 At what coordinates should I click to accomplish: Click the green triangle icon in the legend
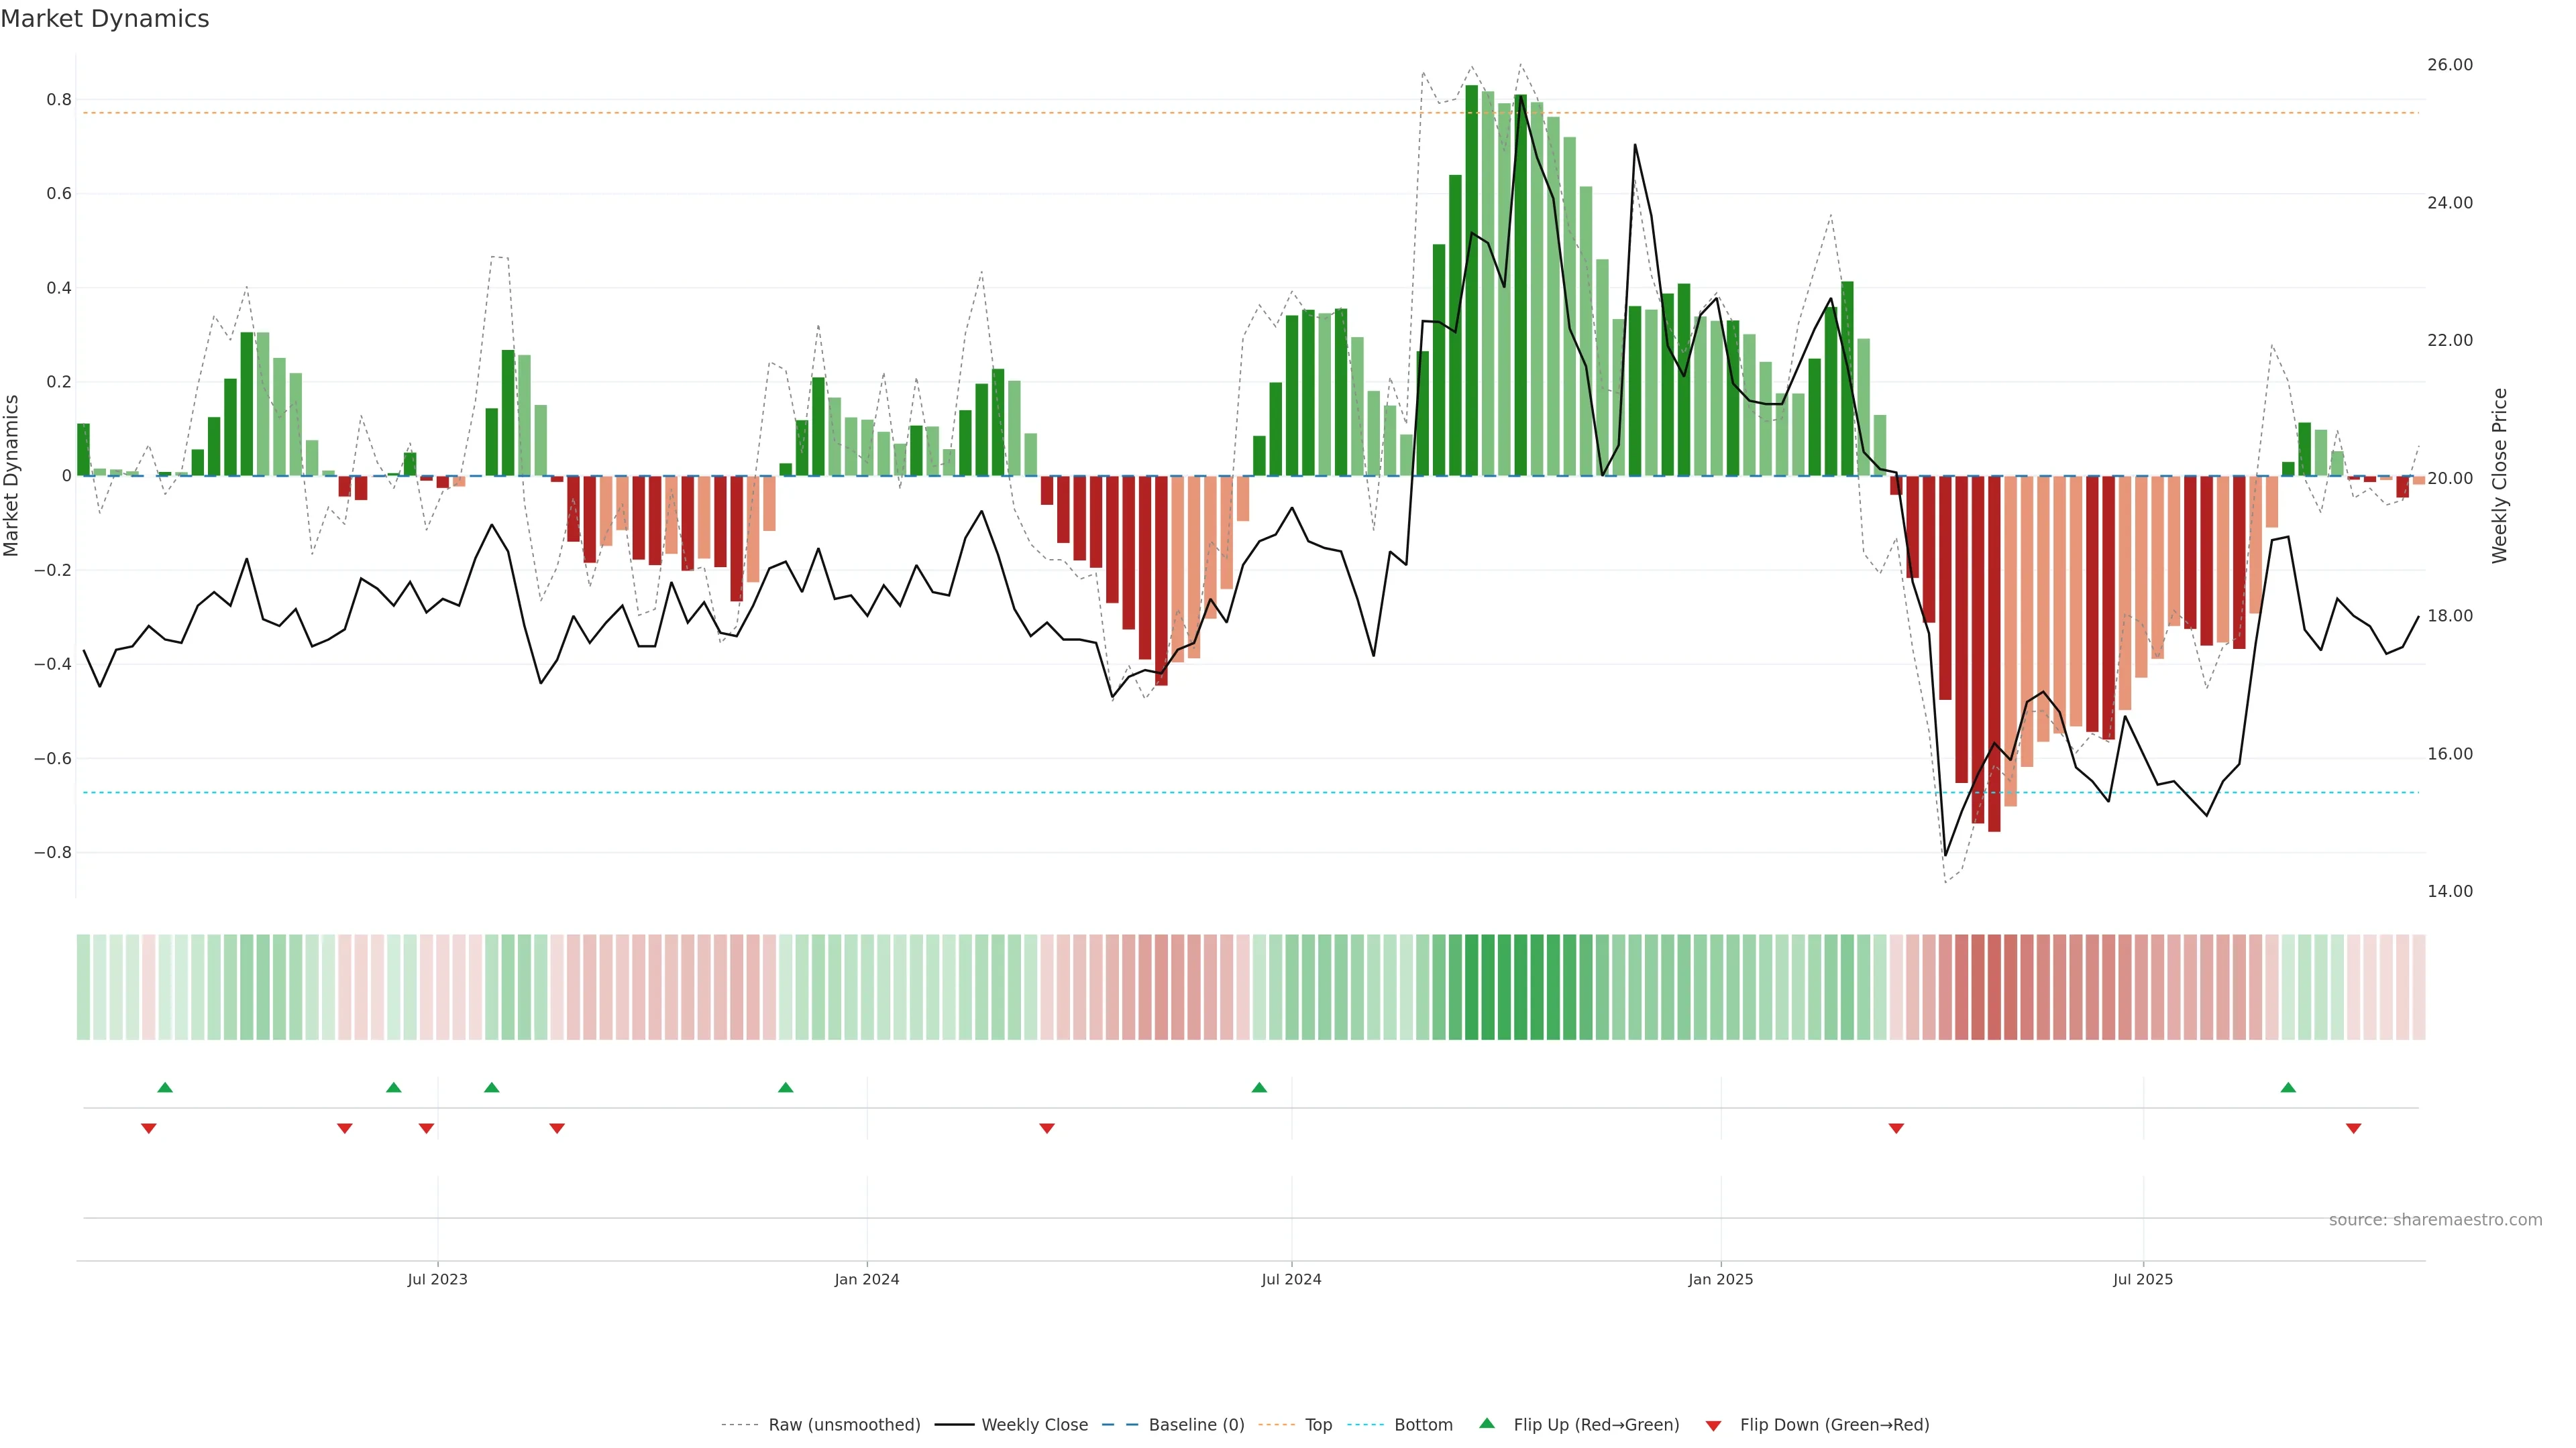tap(1487, 1423)
